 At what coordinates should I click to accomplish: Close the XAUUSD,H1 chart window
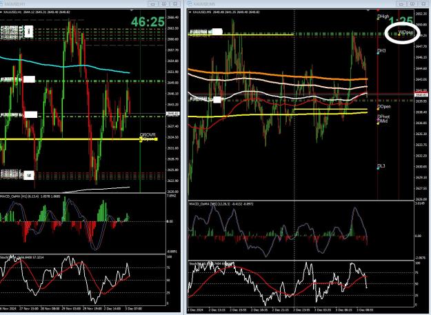[175, 3]
